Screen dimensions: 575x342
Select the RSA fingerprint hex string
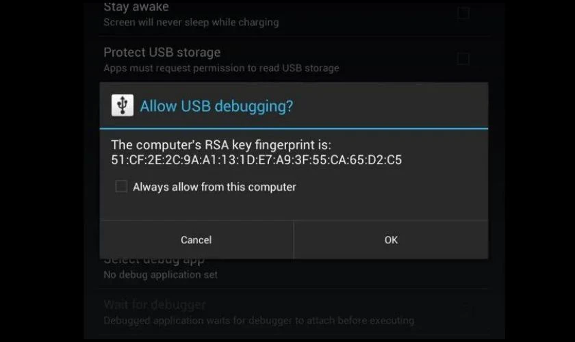[x=256, y=160]
